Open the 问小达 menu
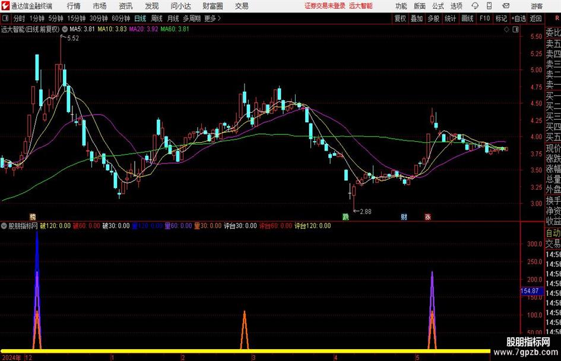Screen dimensions: 561x361 [x=180, y=6]
